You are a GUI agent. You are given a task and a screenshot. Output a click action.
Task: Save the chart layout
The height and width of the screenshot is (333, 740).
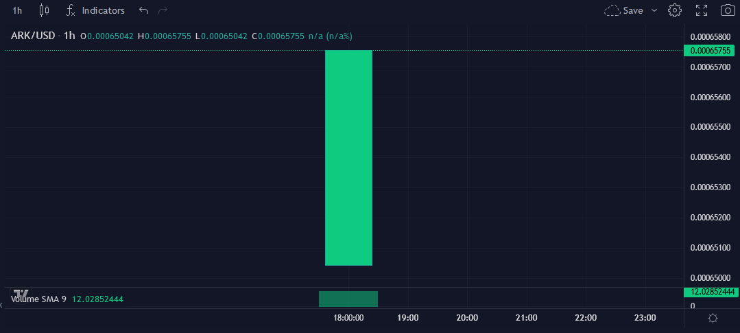tap(623, 10)
